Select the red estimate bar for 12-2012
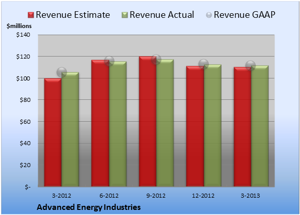The width and height of the screenshot is (300, 215). click(195, 126)
